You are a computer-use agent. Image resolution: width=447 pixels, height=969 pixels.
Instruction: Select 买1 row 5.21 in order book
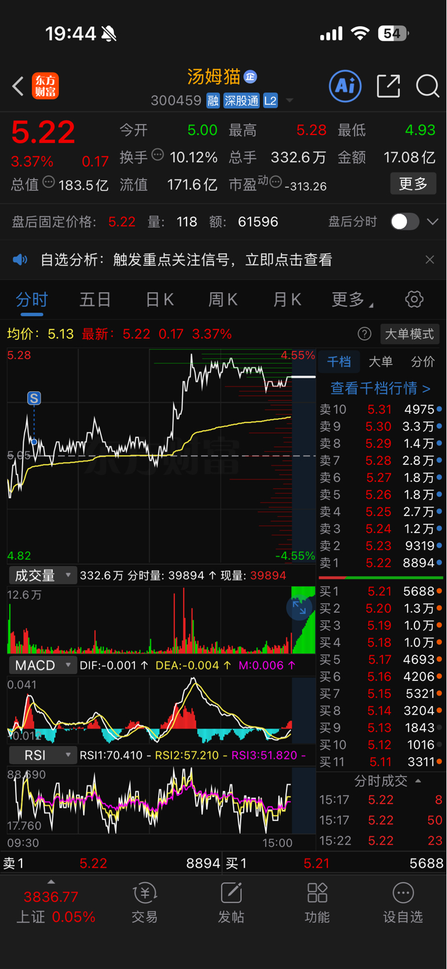tap(381, 591)
